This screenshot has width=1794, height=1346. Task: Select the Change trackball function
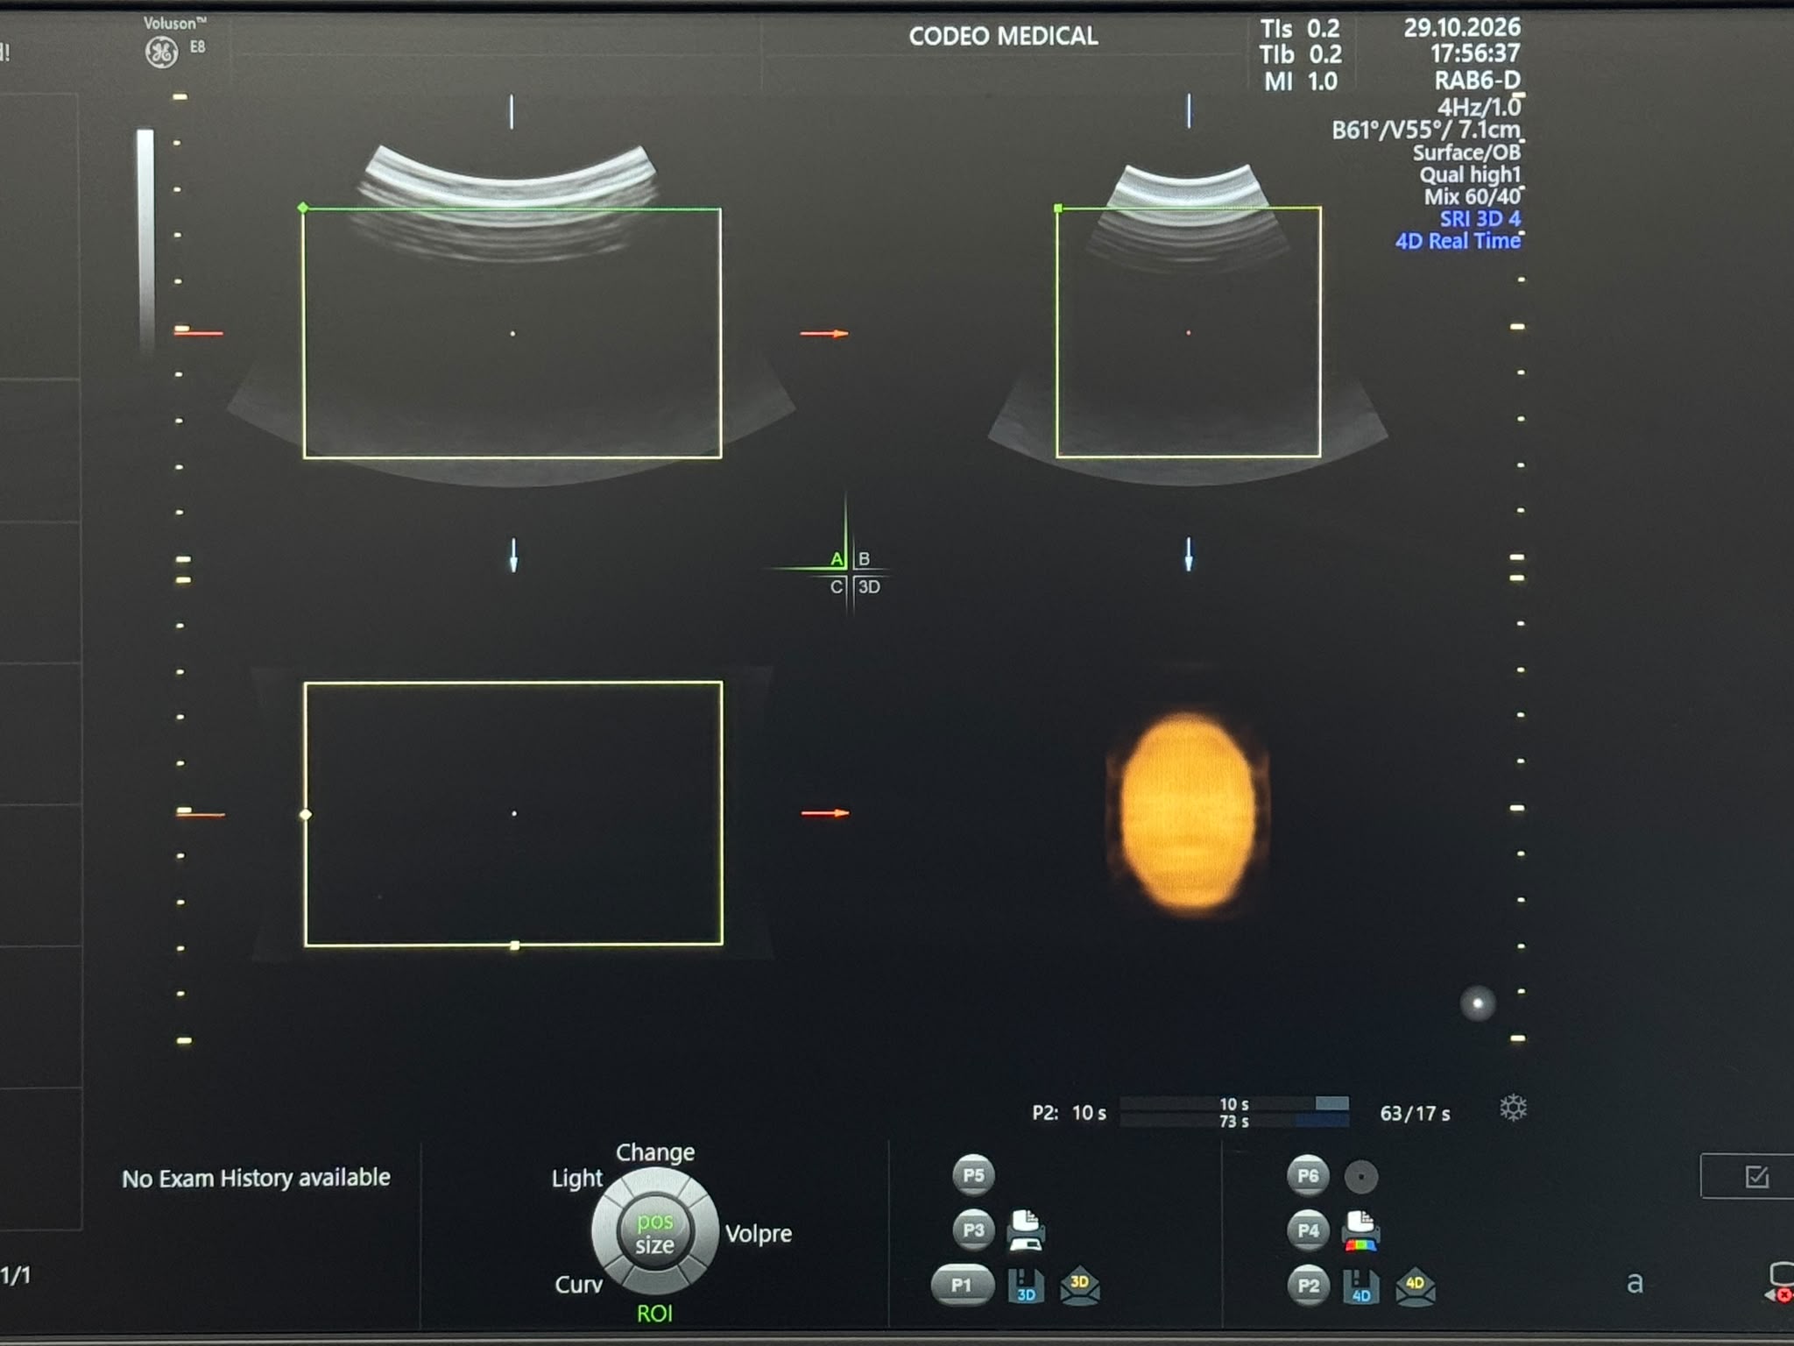tap(655, 1151)
